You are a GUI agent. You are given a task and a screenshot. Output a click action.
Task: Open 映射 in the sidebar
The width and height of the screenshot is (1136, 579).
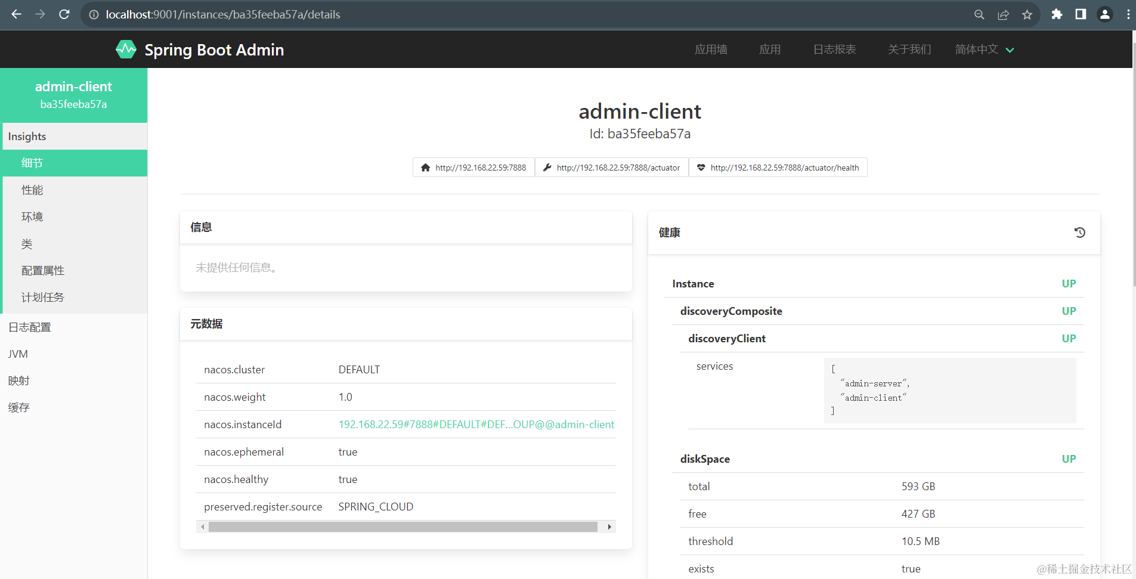point(73,381)
